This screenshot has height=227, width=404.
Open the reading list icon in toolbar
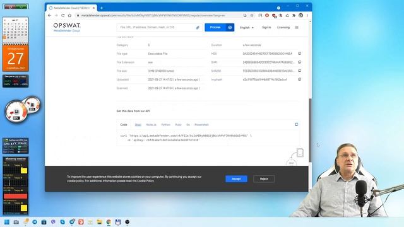(260, 15)
